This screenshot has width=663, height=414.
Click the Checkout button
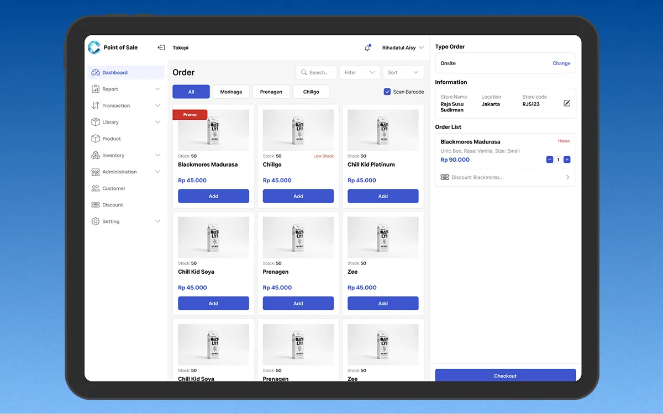(x=506, y=375)
